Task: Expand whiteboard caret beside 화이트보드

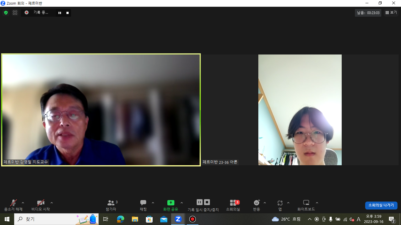Action: pyautogui.click(x=317, y=203)
